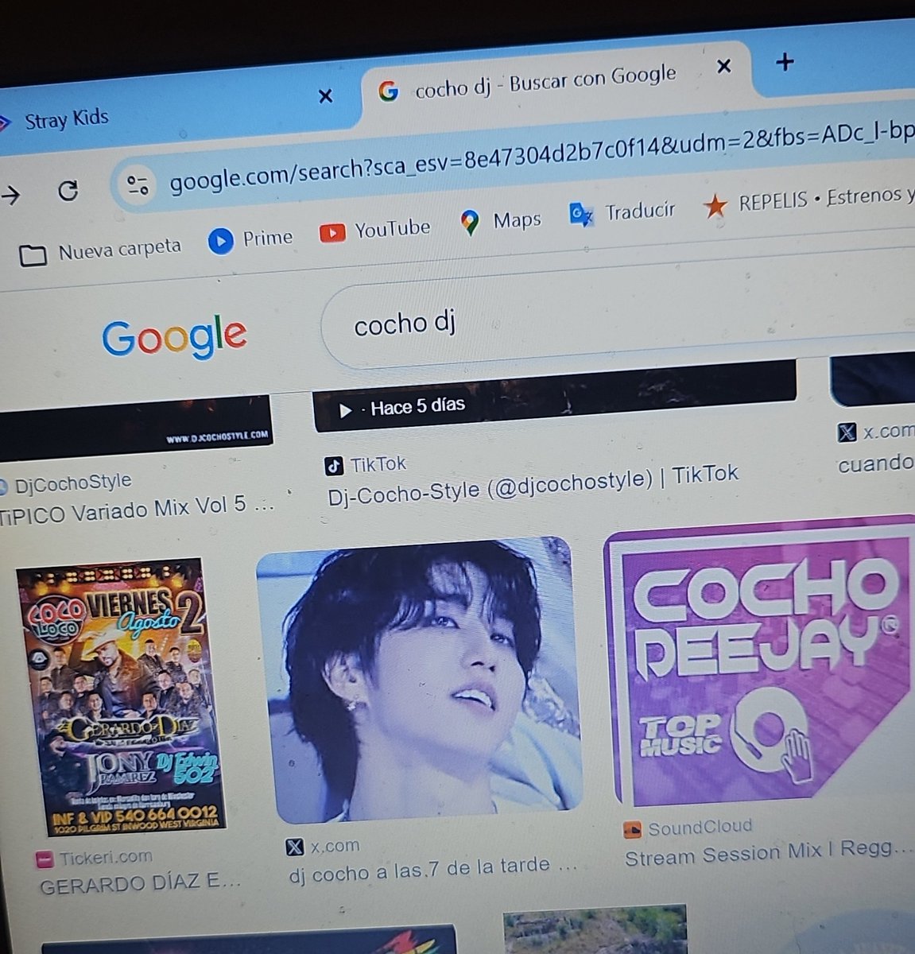Open the Prime bookmark
This screenshot has width=915, height=954.
(250, 238)
